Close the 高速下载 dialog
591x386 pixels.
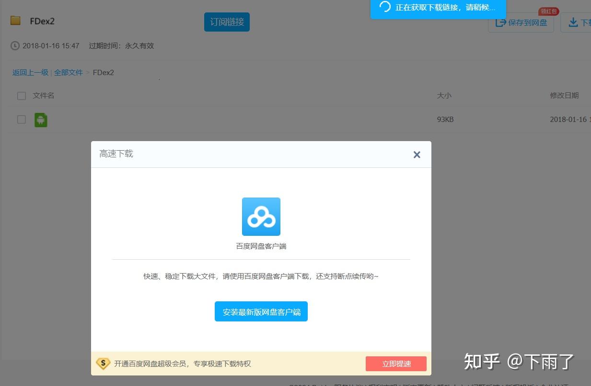[417, 154]
